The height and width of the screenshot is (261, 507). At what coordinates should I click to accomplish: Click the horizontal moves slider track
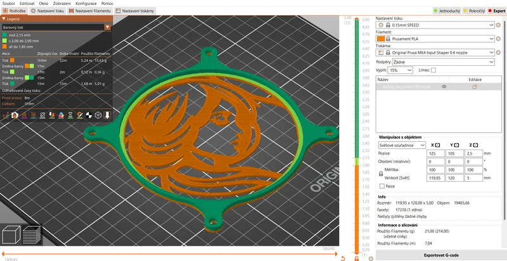(168, 254)
